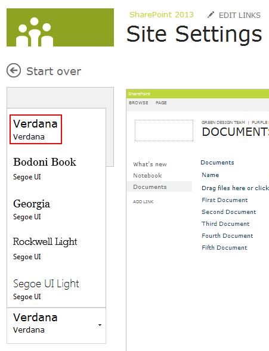Click What's new in the preview navigation
The width and height of the screenshot is (269, 351).
150,164
